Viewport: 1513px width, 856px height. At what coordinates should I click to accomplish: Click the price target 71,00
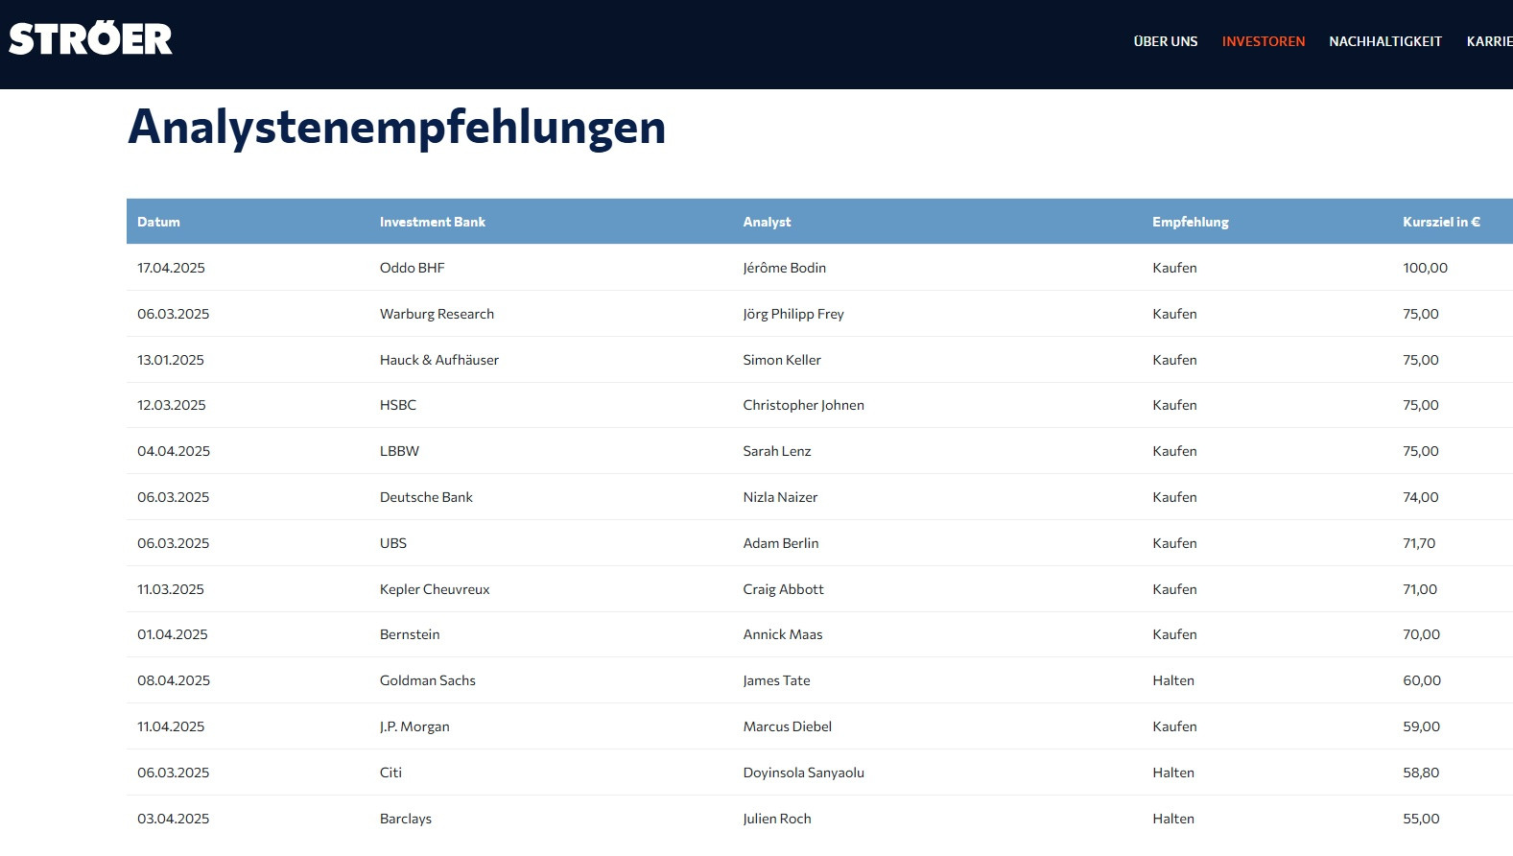point(1419,589)
